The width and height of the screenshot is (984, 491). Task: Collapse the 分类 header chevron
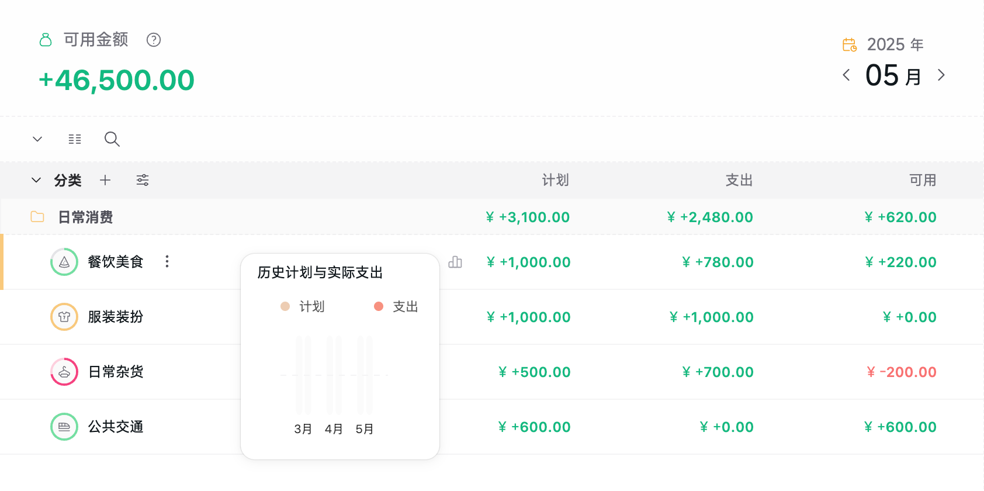[36, 180]
